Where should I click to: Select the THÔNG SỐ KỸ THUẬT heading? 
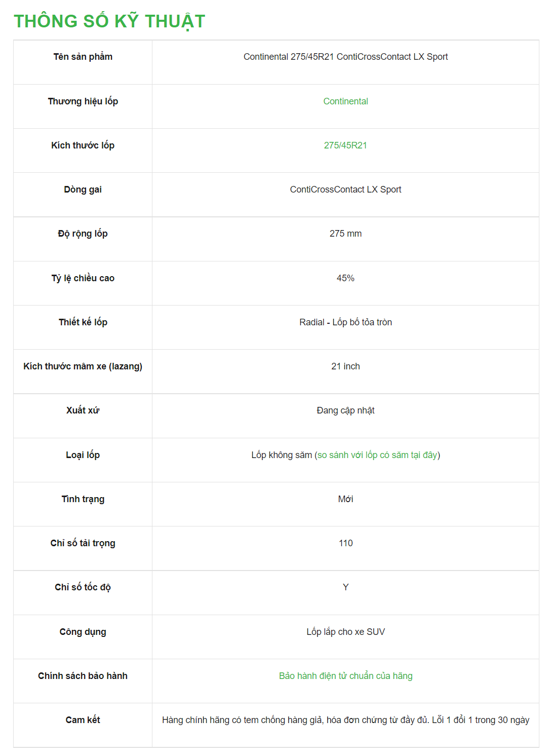click(109, 21)
